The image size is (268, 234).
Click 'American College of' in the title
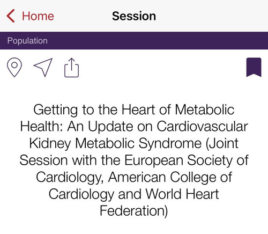click(170, 177)
